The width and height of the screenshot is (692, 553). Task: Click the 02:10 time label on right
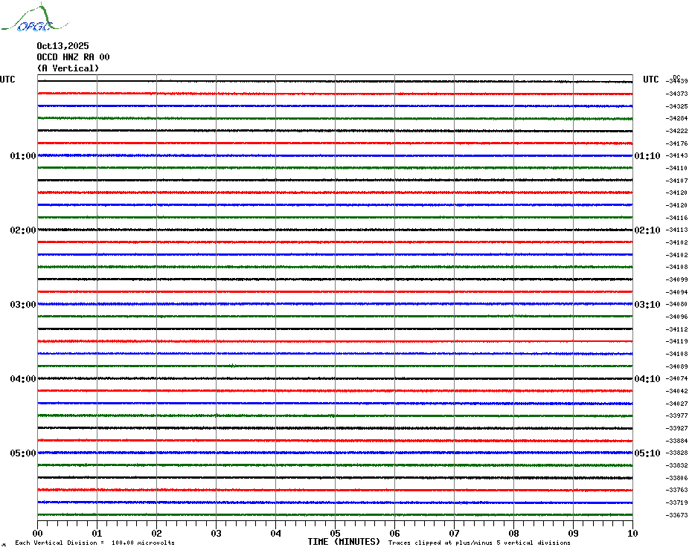[646, 230]
